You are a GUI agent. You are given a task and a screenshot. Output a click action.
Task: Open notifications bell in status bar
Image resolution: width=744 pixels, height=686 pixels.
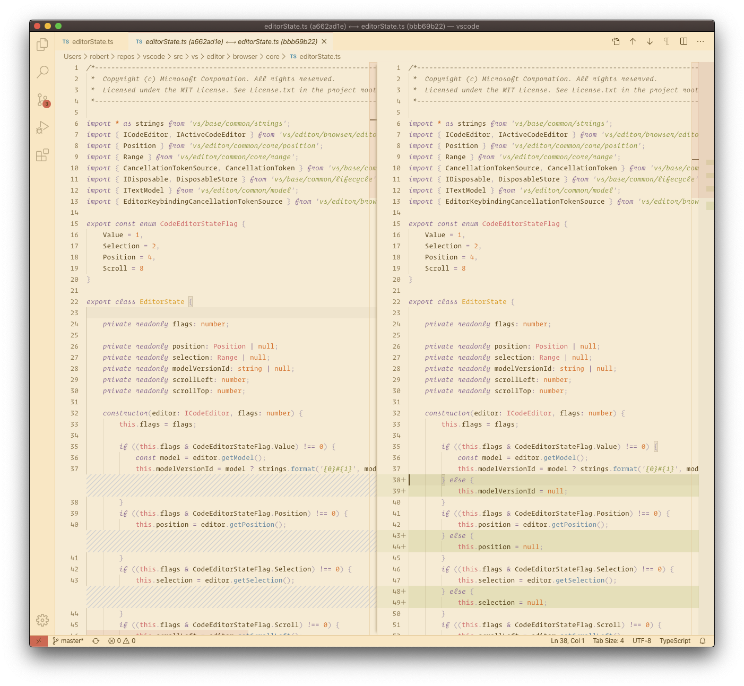(x=703, y=641)
